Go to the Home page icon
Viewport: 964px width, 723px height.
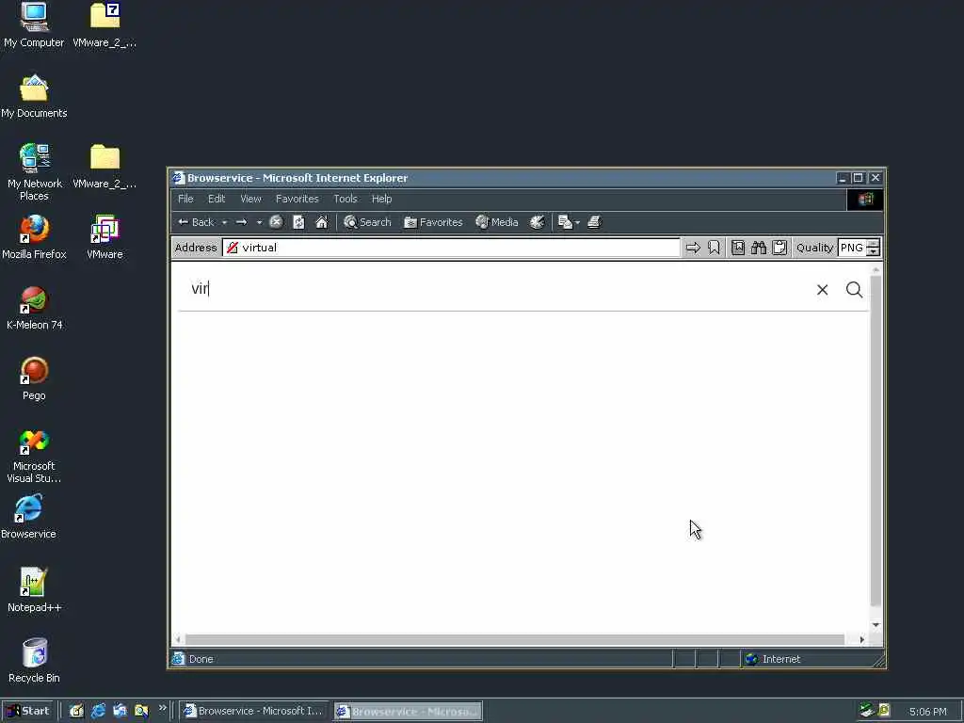pyautogui.click(x=322, y=222)
